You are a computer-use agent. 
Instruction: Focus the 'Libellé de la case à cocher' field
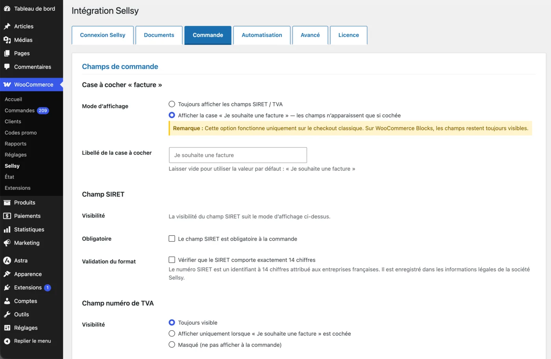coord(238,155)
